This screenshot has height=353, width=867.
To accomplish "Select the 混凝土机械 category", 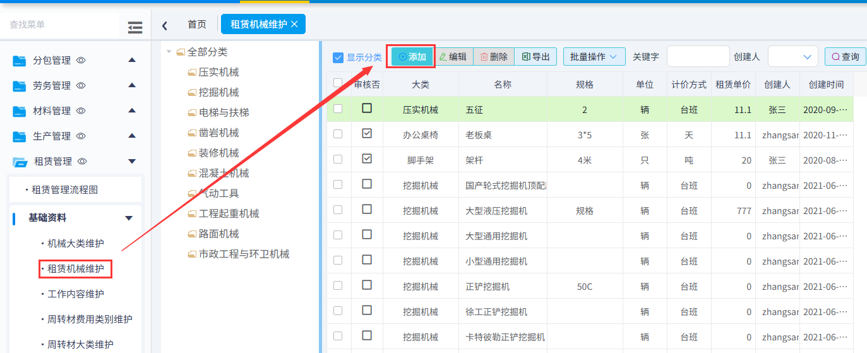I will [224, 173].
